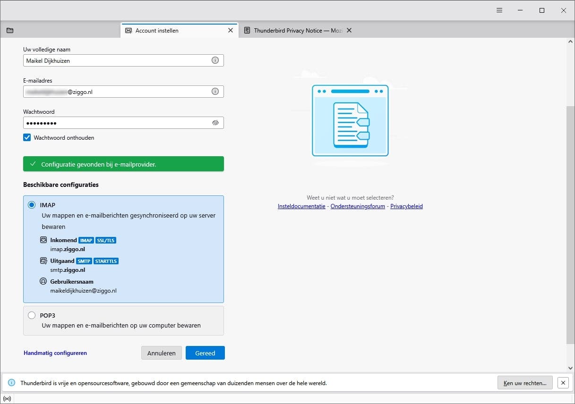Open the Insteldocumentatie link
Image resolution: width=575 pixels, height=404 pixels.
point(301,206)
